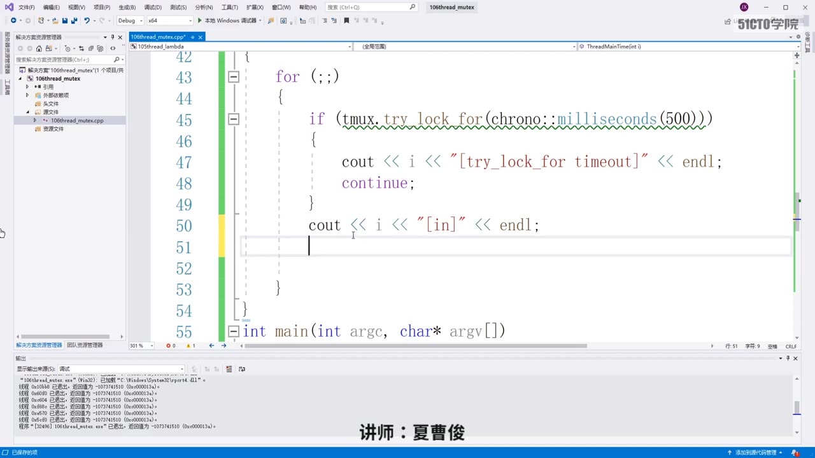Open the 105thread_lambda project scope dropdown

[241, 46]
